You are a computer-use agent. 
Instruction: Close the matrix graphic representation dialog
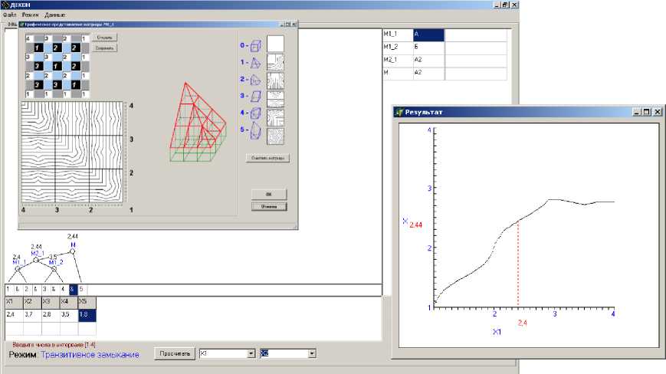(x=294, y=25)
